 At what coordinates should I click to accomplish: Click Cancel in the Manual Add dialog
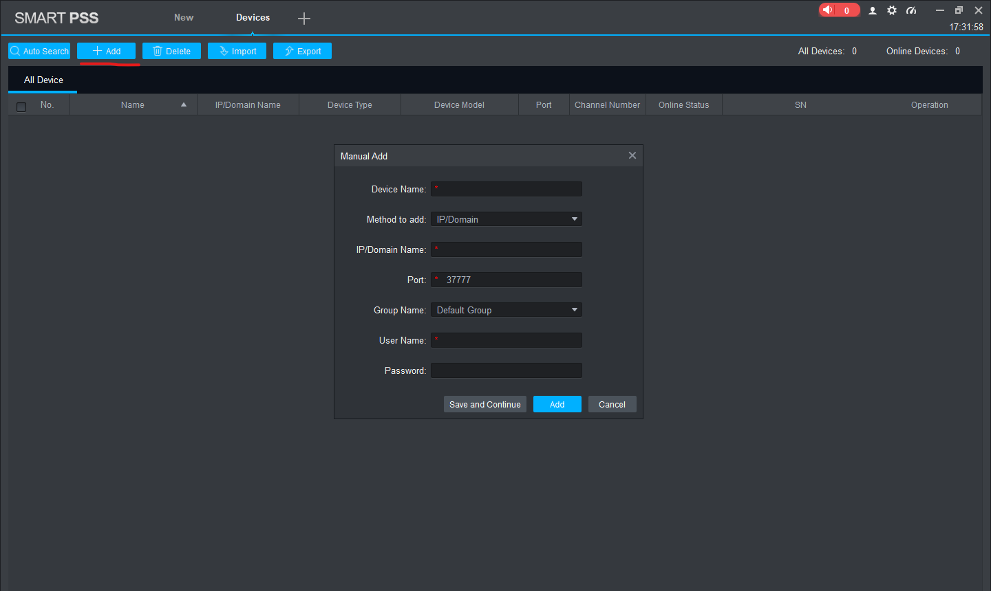pyautogui.click(x=612, y=404)
